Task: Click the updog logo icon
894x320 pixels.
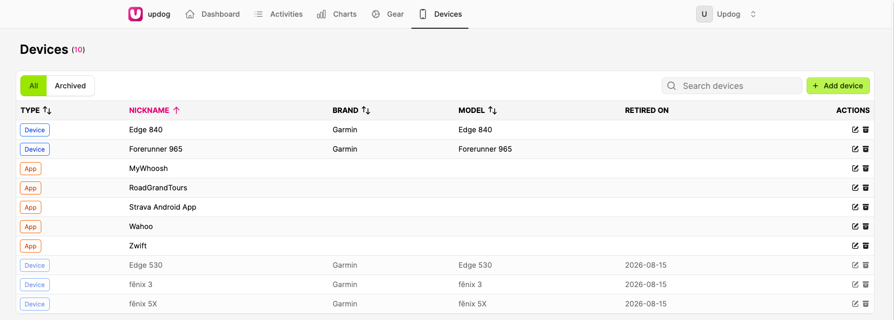Action: point(136,14)
